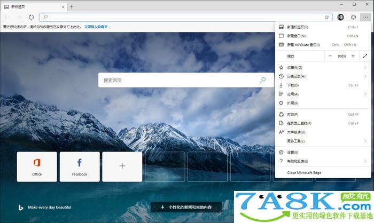Click 个性化的新闻和其他内容 button
This screenshot has height=223, width=374.
point(186,207)
